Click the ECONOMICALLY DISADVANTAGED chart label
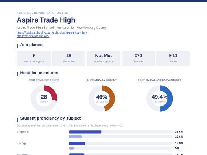This screenshot has width=207, height=155. tap(159, 80)
